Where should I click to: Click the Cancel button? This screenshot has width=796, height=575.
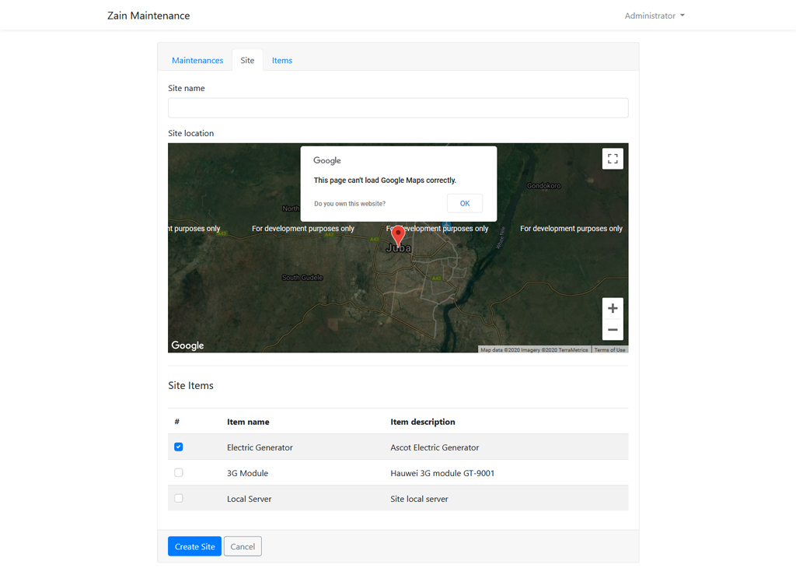pyautogui.click(x=243, y=546)
